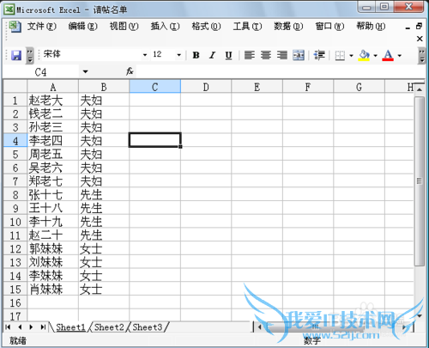Minimize the workbook window in menu bar

pos(408,27)
